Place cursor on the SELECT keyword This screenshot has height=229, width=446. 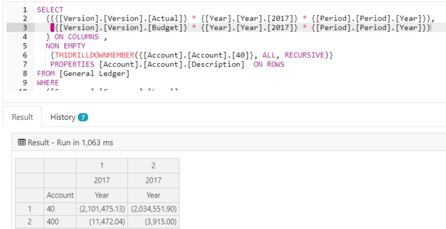pyautogui.click(x=50, y=10)
